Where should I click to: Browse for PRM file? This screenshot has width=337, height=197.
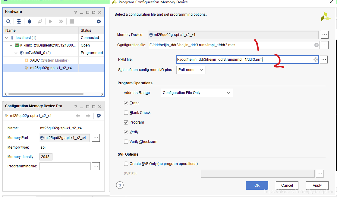324,60
